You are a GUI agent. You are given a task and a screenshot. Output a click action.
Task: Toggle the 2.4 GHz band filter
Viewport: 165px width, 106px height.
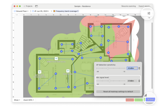pos(130,100)
